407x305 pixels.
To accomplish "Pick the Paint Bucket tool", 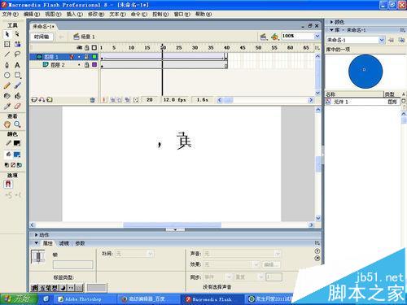I will 17,96.
